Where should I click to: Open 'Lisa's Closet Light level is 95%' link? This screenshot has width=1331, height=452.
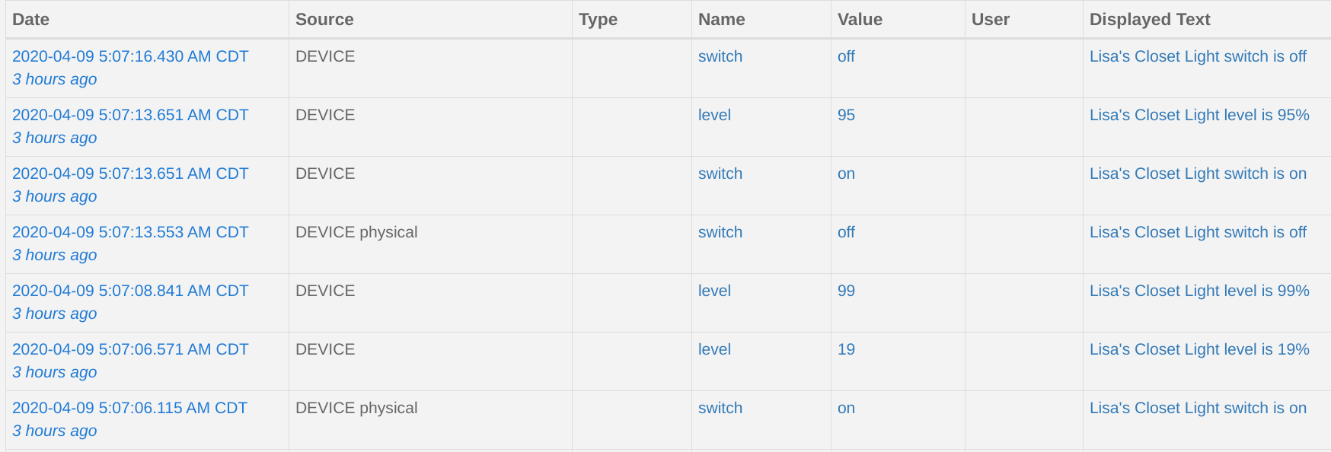coord(1199,115)
